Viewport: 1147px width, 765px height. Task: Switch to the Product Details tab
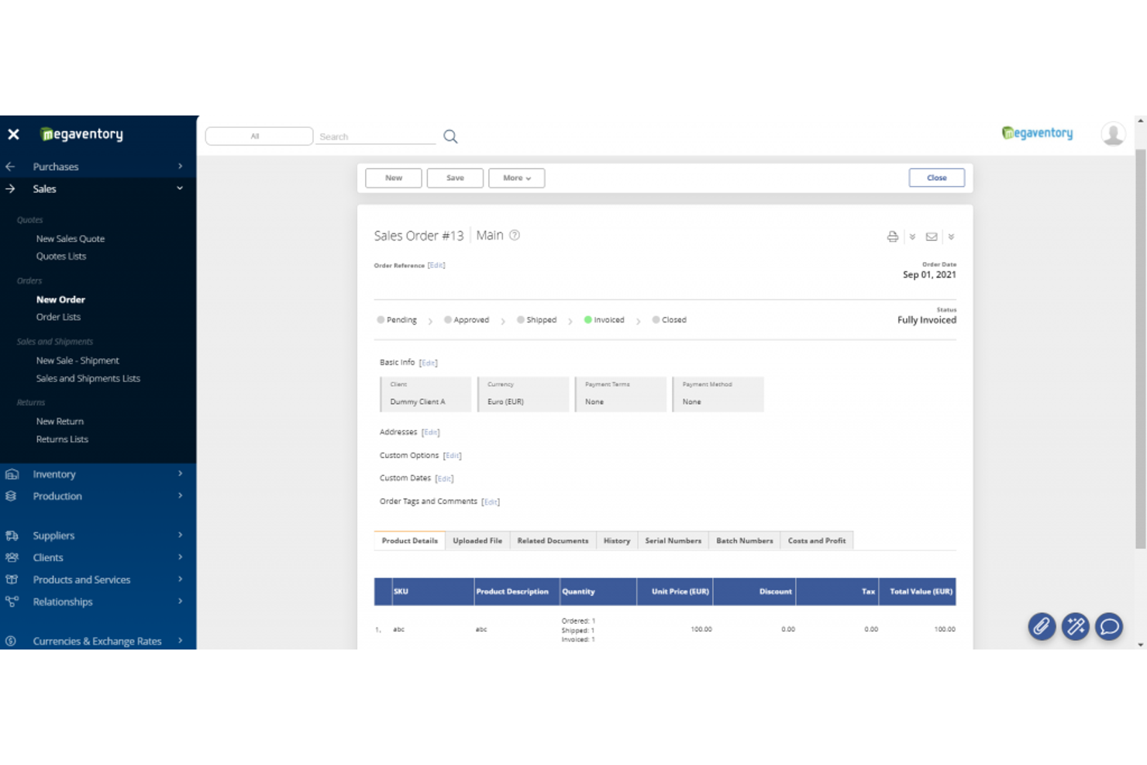coord(409,541)
